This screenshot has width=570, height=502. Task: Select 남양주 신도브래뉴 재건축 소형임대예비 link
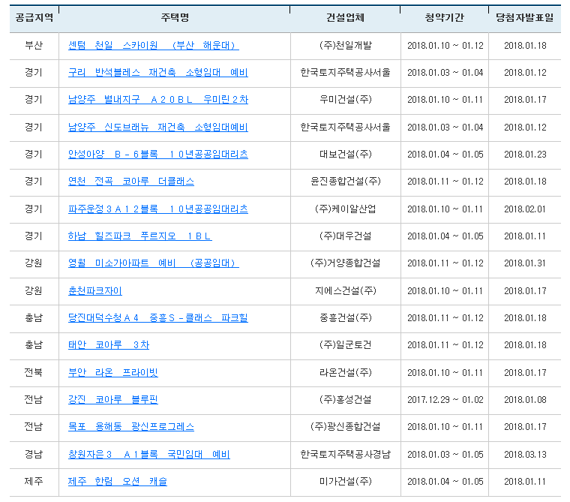click(x=157, y=127)
